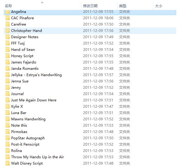Select the 'CAC Pinafore' folder name
The image size is (177, 167).
click(x=22, y=18)
